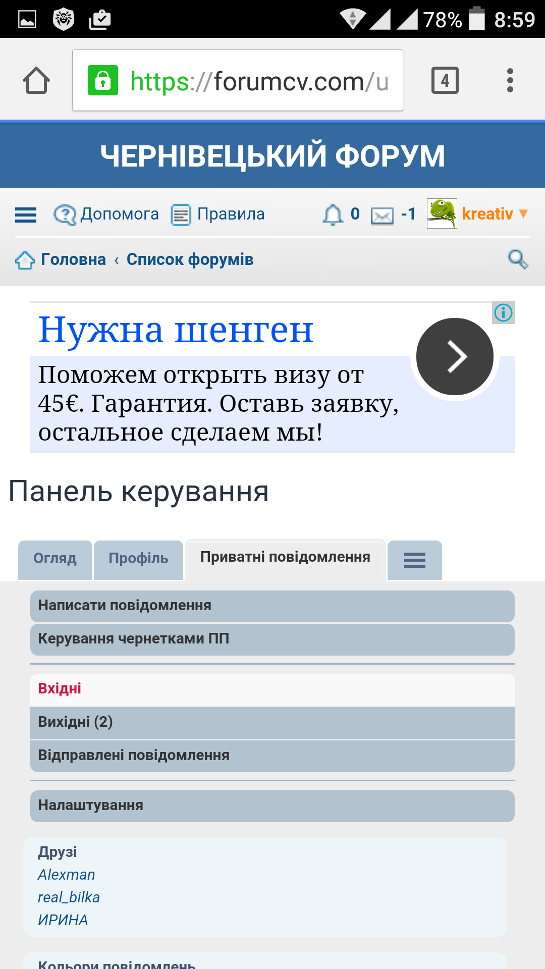Image resolution: width=545 pixels, height=969 pixels.
Task: Tap the notifications bell icon
Action: tap(333, 214)
